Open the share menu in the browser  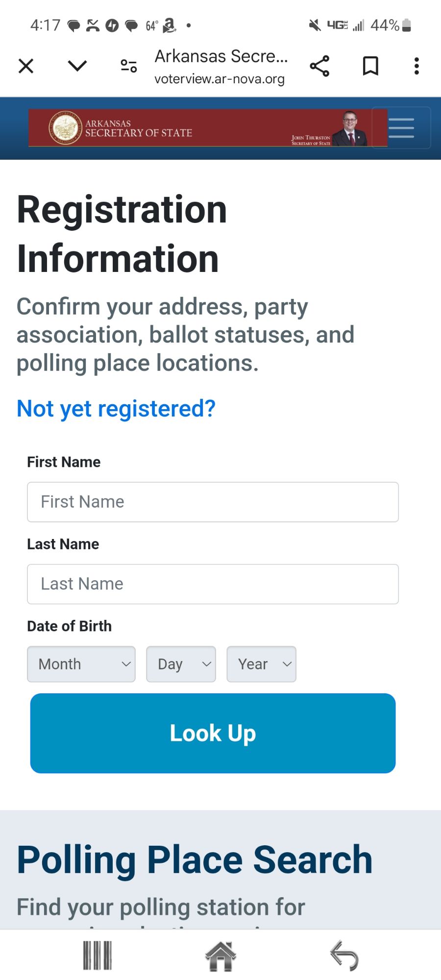tap(319, 66)
